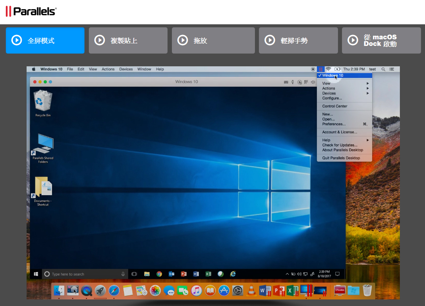Click the Windows Start button
Screen dimensions: 425x306
36,274
